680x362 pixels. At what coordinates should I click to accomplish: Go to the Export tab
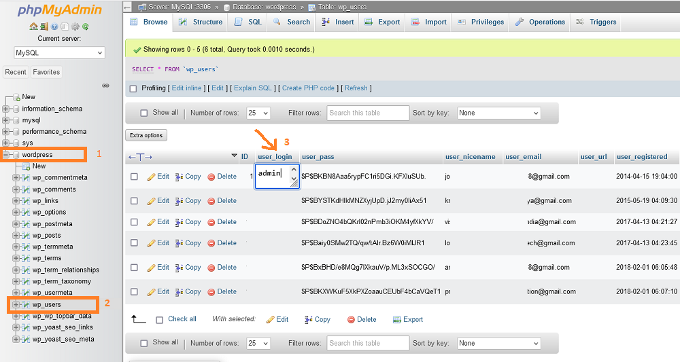click(x=382, y=22)
